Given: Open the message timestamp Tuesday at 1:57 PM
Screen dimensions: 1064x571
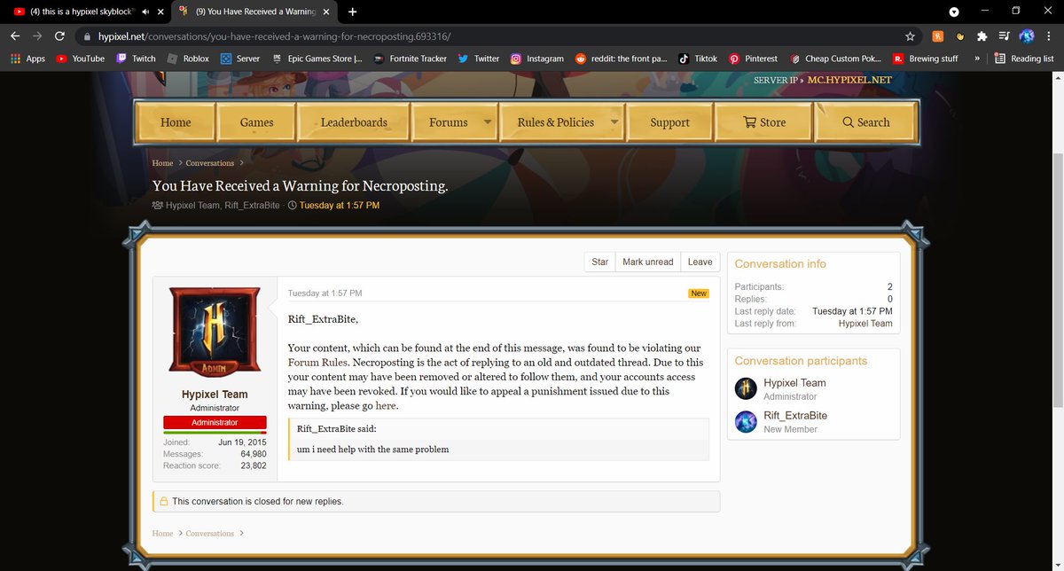Looking at the screenshot, I should 325,293.
